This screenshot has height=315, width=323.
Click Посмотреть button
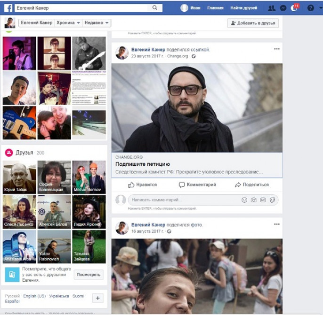pyautogui.click(x=89, y=275)
